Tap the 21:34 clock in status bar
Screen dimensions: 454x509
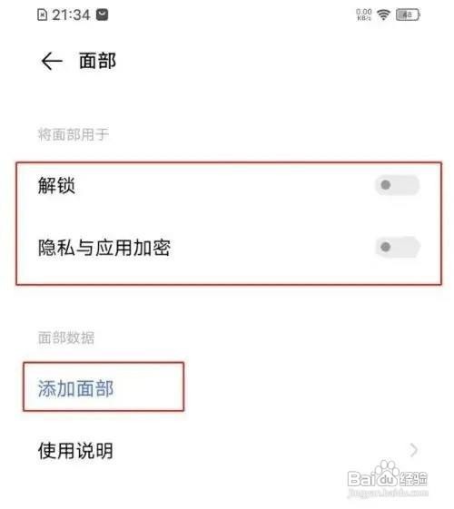(x=71, y=15)
